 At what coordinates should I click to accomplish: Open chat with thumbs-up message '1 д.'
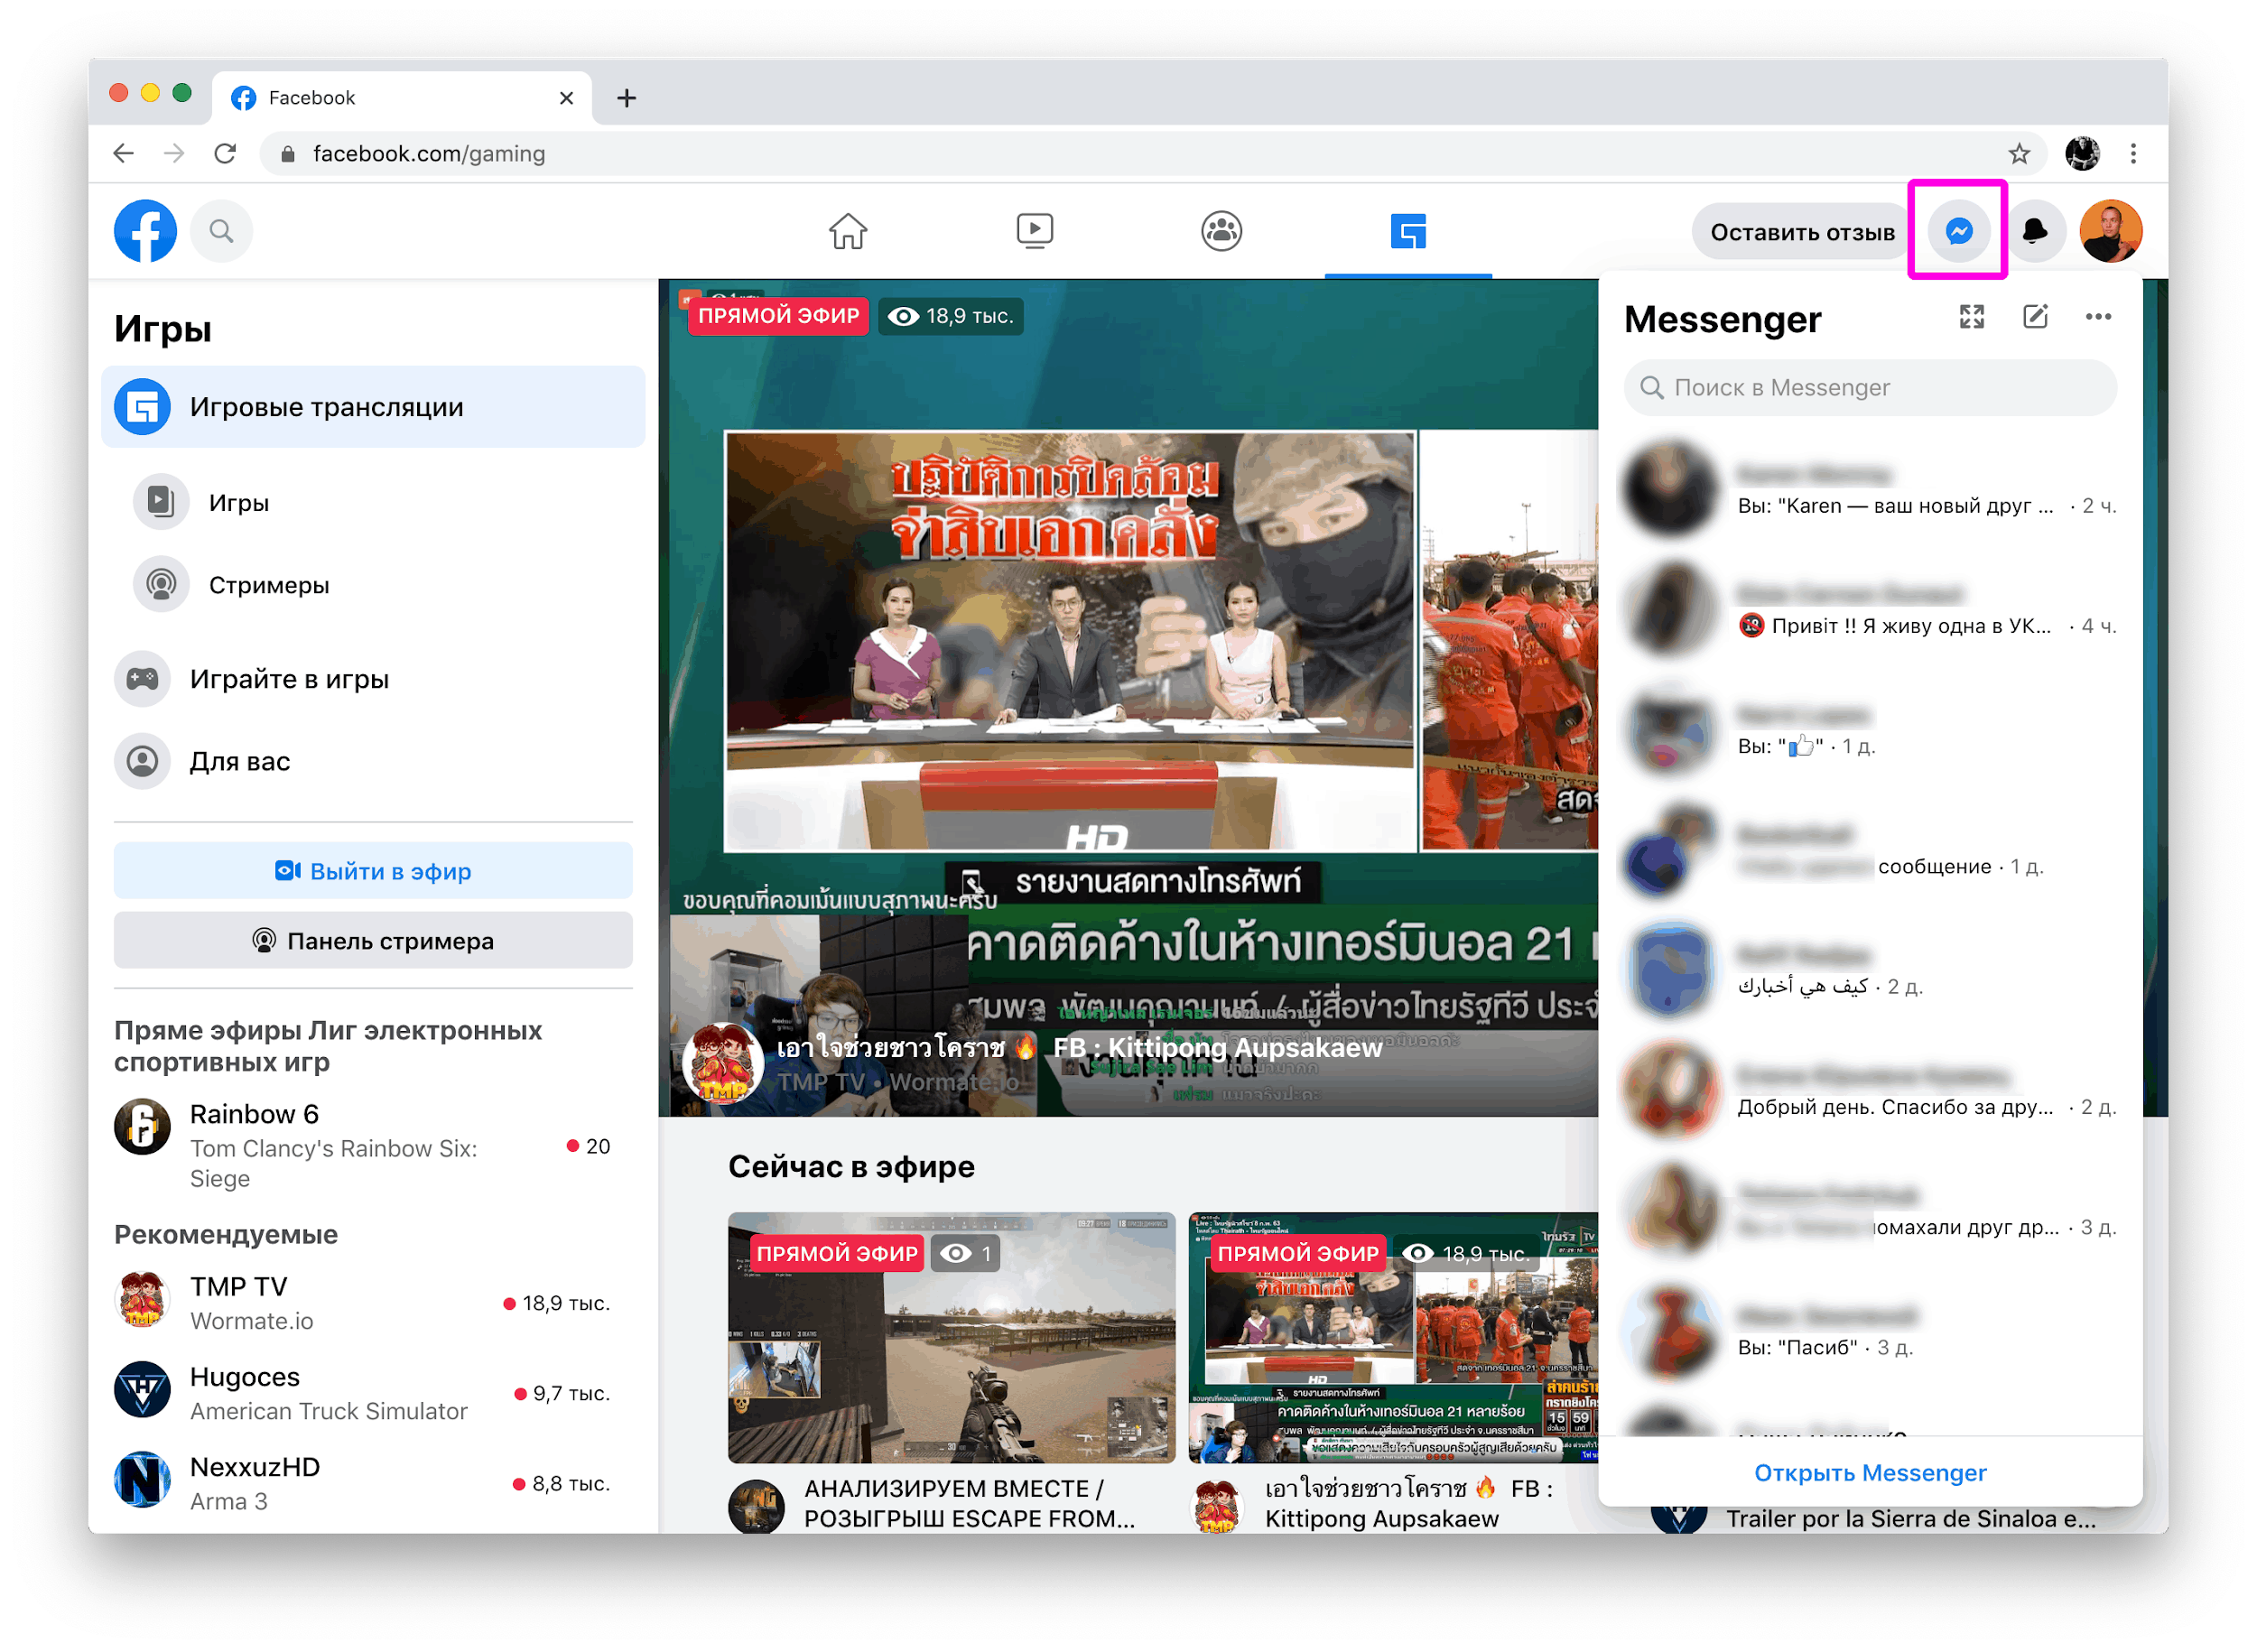click(1870, 729)
